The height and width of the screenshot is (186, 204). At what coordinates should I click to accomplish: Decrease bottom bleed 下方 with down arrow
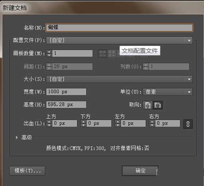tap(83, 125)
